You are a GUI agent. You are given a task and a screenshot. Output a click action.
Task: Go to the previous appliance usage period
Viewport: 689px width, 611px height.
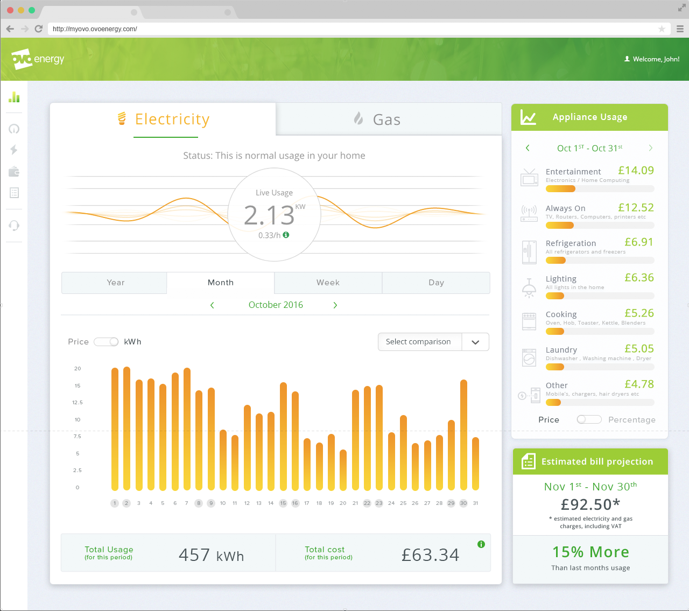point(528,148)
